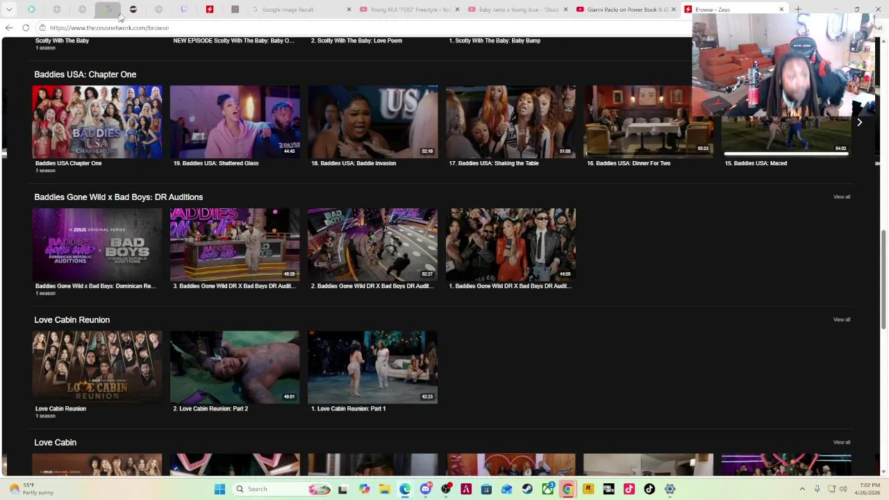Open the Scotty With The Baby series title
889x500 pixels.
click(62, 41)
